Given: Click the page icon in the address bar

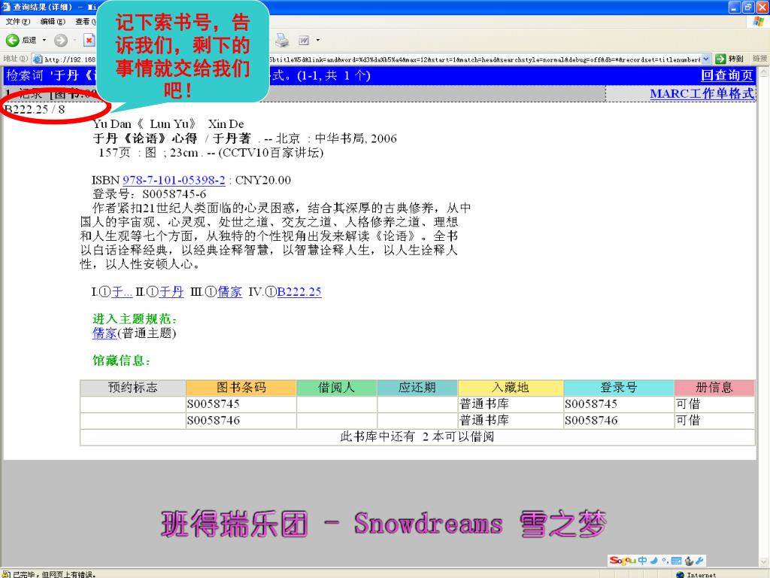Looking at the screenshot, I should pyautogui.click(x=38, y=59).
